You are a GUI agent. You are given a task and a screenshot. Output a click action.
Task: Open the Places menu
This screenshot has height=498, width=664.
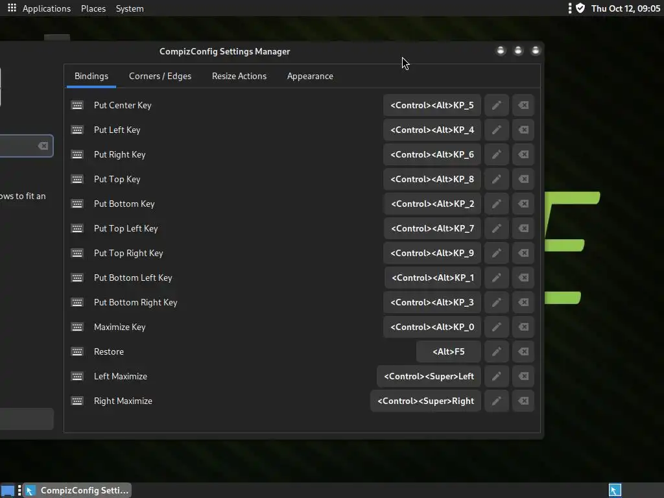coord(93,8)
